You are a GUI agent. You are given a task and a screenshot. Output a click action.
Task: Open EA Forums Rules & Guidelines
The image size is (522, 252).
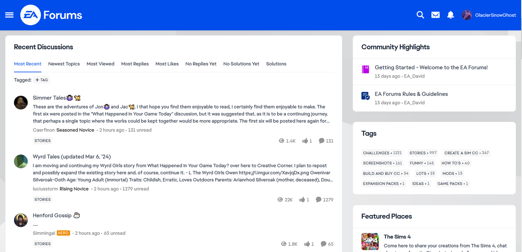pos(411,94)
